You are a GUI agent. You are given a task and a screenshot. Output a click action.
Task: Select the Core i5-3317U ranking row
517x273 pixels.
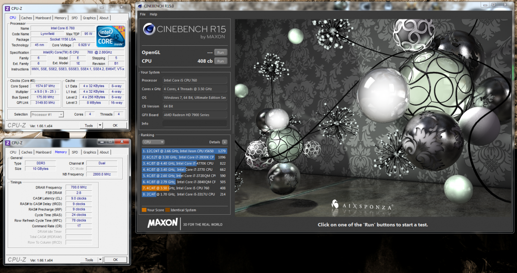[184, 195]
